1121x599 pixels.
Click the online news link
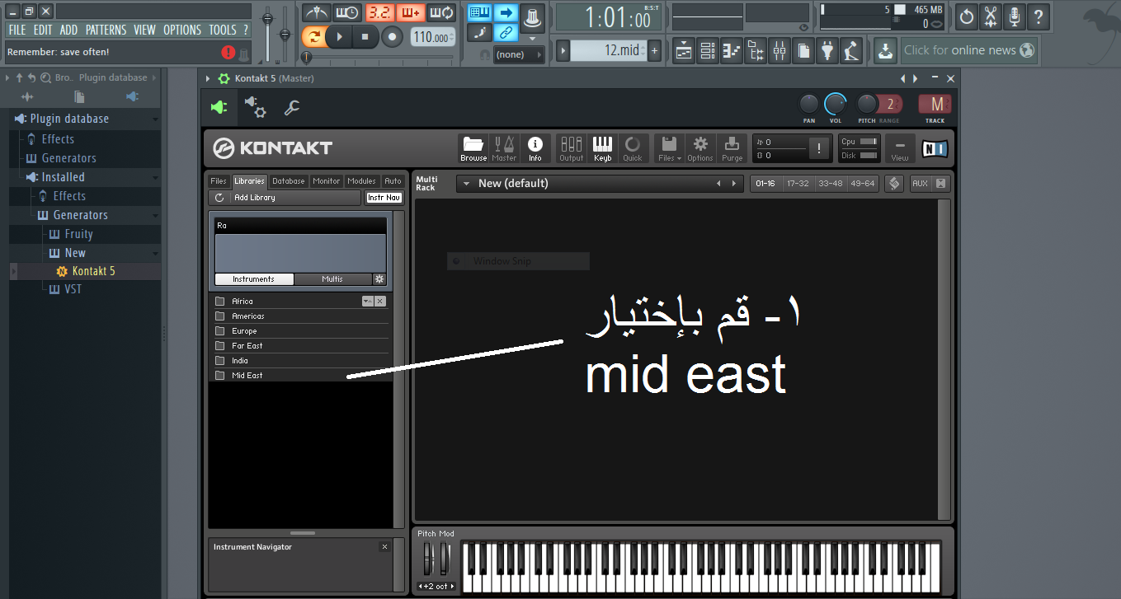pos(969,50)
